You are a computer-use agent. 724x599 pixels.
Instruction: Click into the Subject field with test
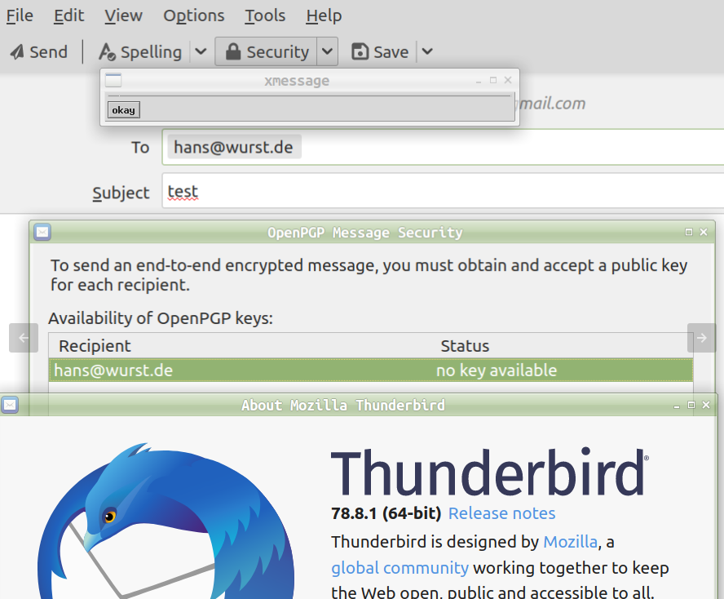click(443, 191)
